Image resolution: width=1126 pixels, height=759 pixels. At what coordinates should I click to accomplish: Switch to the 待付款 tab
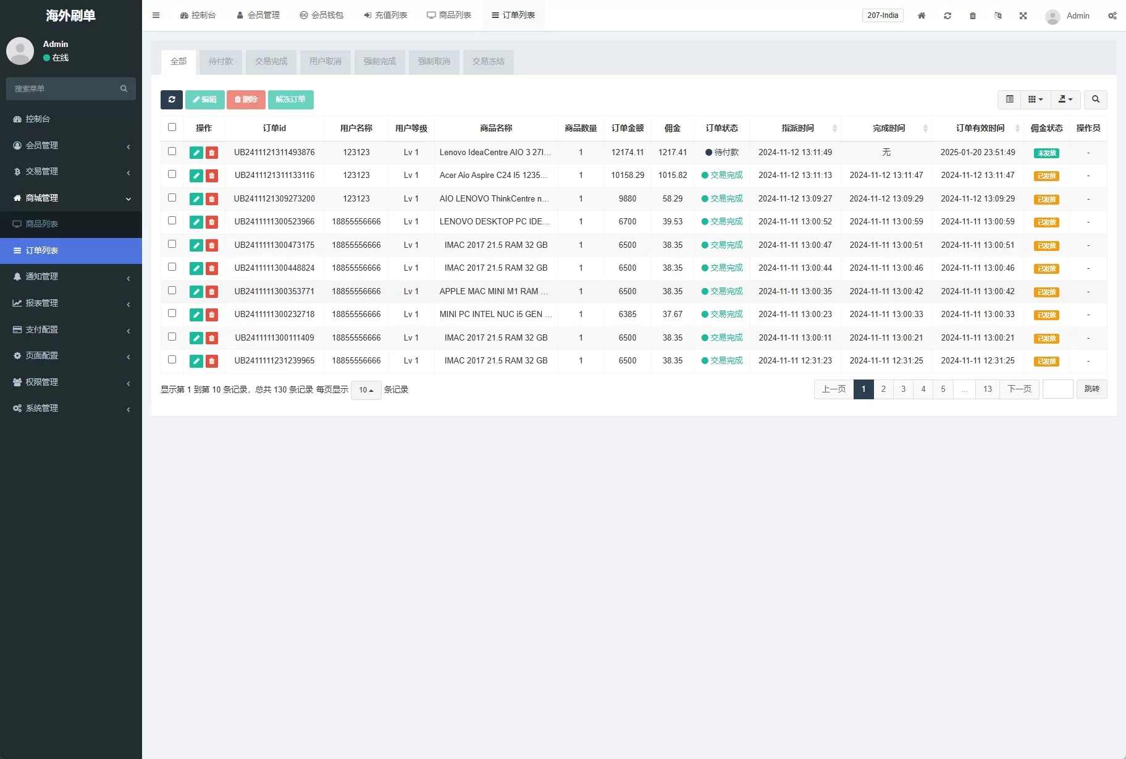coord(221,62)
